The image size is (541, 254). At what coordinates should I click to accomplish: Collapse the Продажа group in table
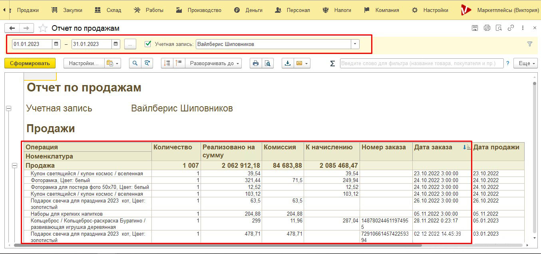click(x=15, y=165)
